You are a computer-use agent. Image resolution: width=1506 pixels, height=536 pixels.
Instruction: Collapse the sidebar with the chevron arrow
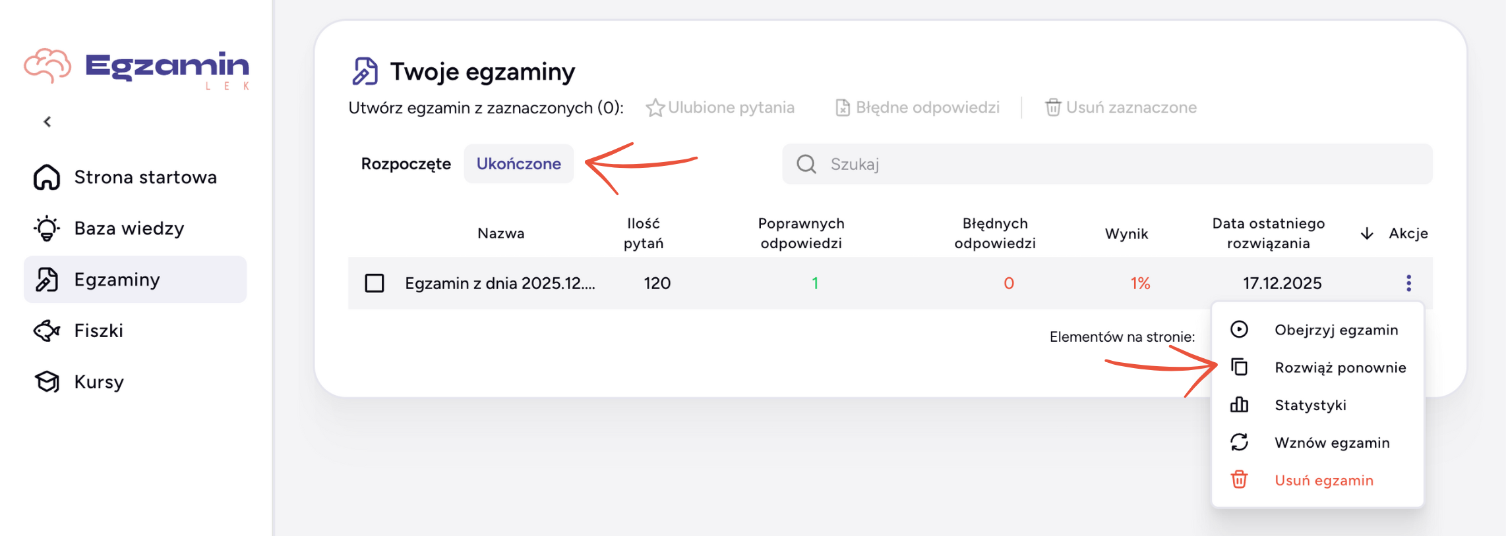47,122
